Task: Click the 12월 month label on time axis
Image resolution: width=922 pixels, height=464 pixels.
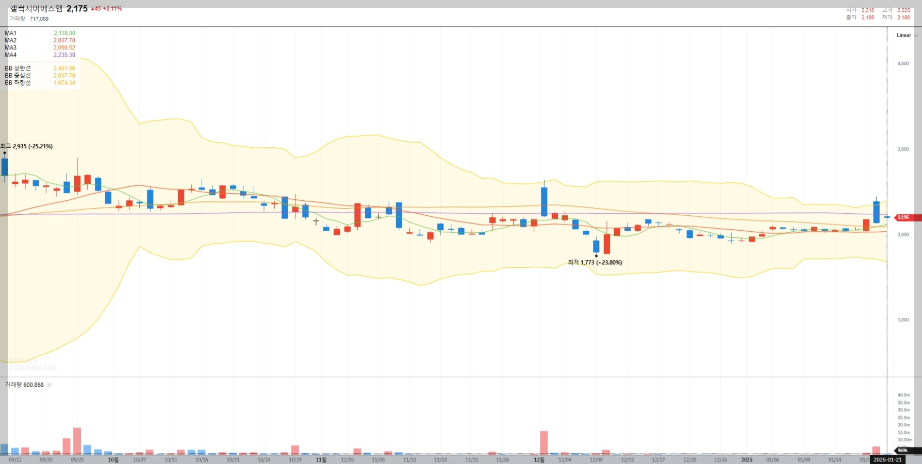Action: [x=539, y=460]
